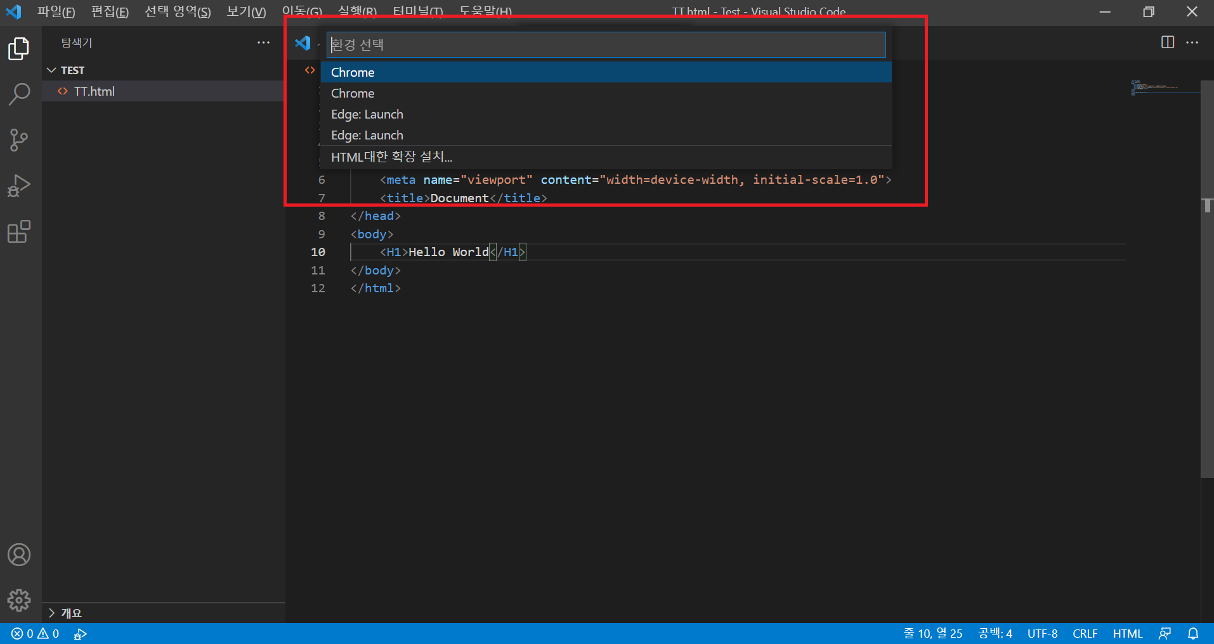Restore down the VS Code window

[1149, 11]
